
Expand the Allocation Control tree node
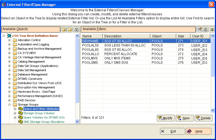(x=9, y=40)
